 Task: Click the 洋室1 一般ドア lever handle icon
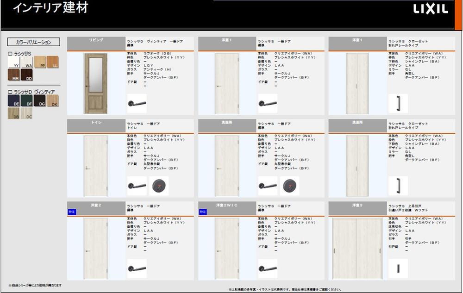(x=268, y=104)
